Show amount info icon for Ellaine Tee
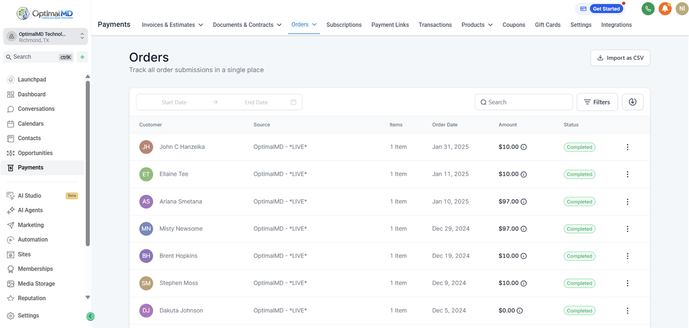 [x=524, y=175]
